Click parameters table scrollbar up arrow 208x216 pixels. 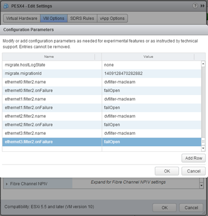(x=203, y=64)
